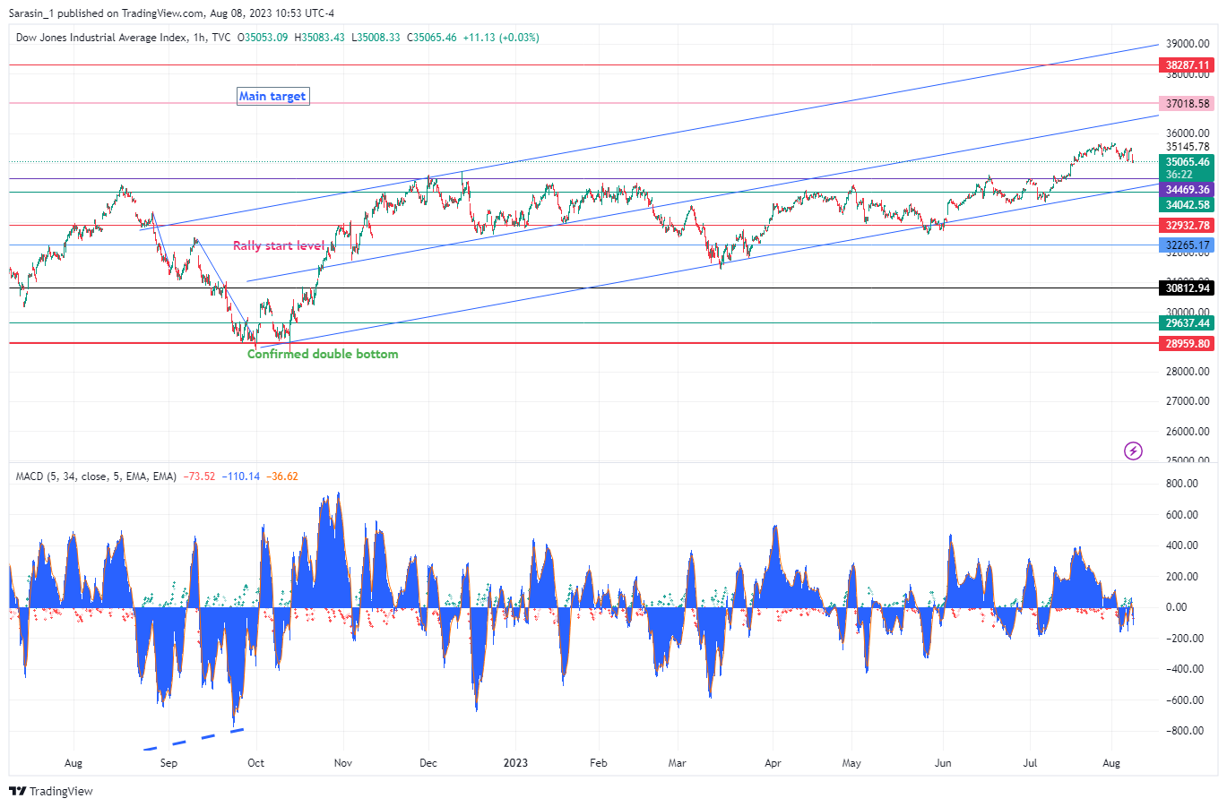The height and width of the screenshot is (807, 1227).
Task: Click the 800.00 MACD axis value
Action: [x=1182, y=484]
